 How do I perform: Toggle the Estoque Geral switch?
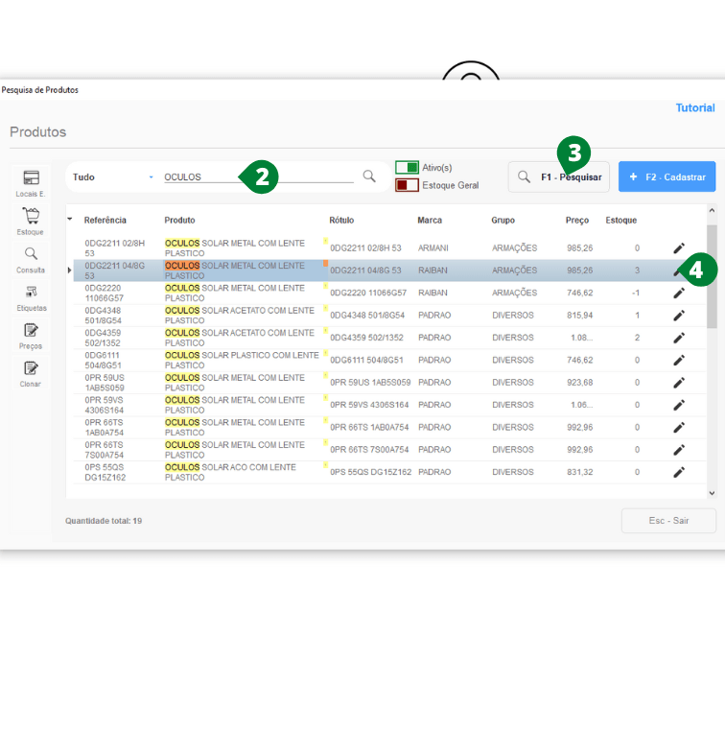(x=408, y=185)
